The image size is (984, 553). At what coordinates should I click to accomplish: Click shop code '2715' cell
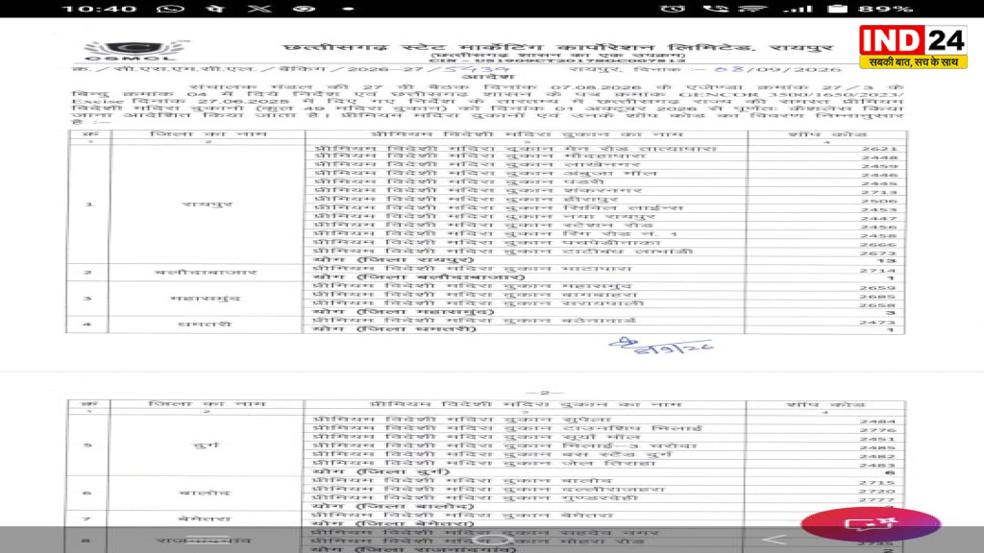[x=877, y=483]
